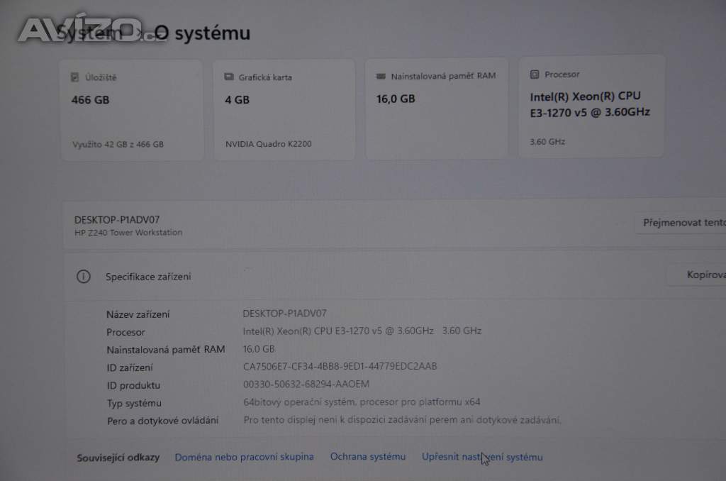Click the processor chip icon
Viewport: 726px width, 481px height.
click(535, 74)
